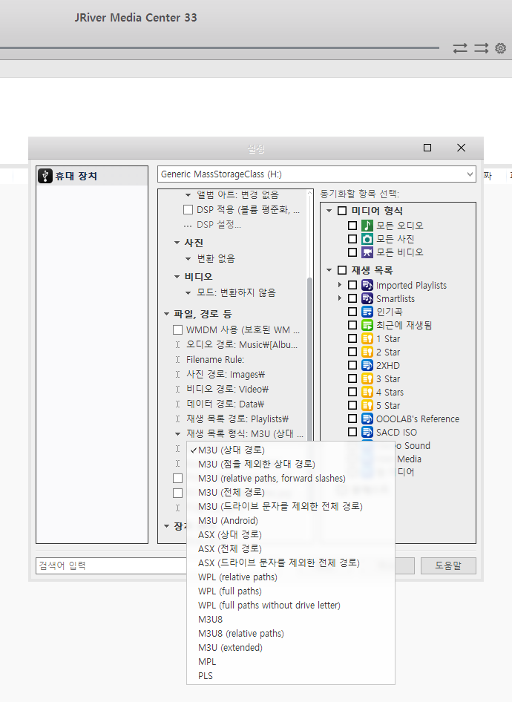512x702 pixels.
Task: Check the 2XHD checkbox
Action: point(352,365)
